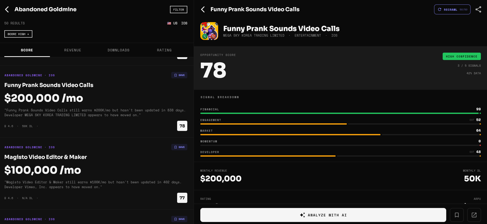
Task: Click the bookmark icon beside Analyze button
Action: pos(457,215)
